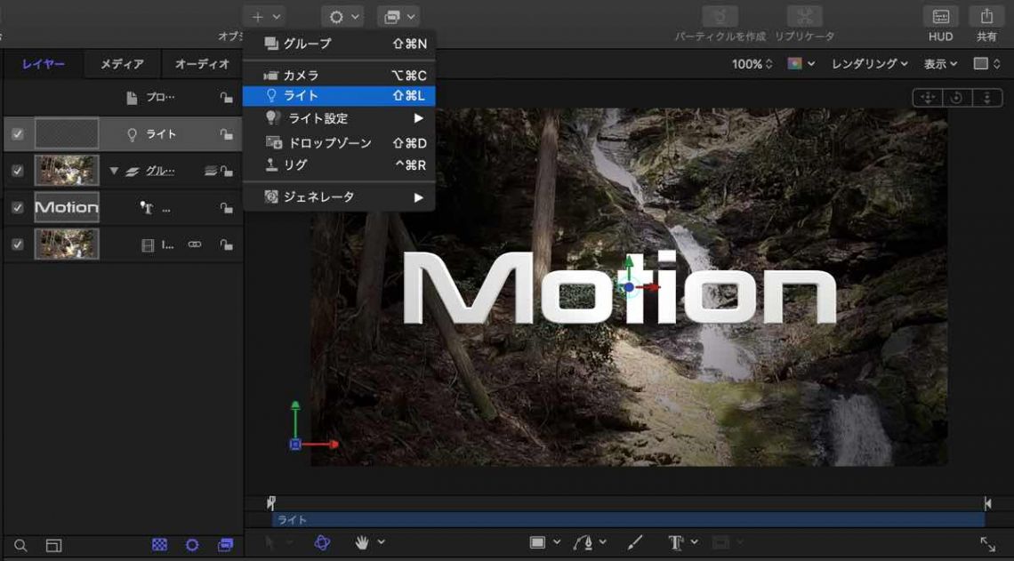Click the Share (共有) icon

point(986,17)
